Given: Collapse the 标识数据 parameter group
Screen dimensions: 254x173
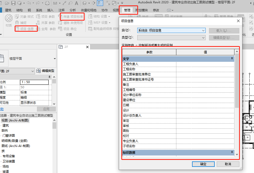Looking at the screenshot, I should point(232,152).
